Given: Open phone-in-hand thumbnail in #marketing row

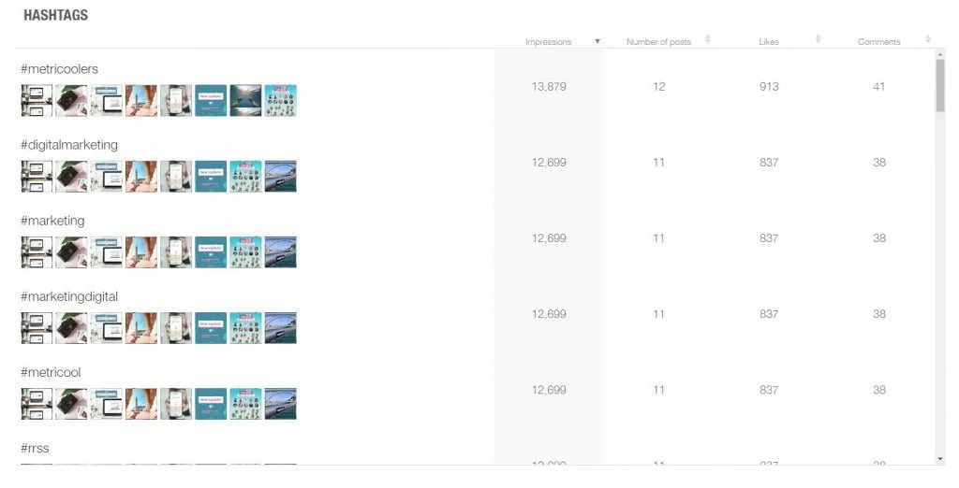Looking at the screenshot, I should click(x=176, y=251).
